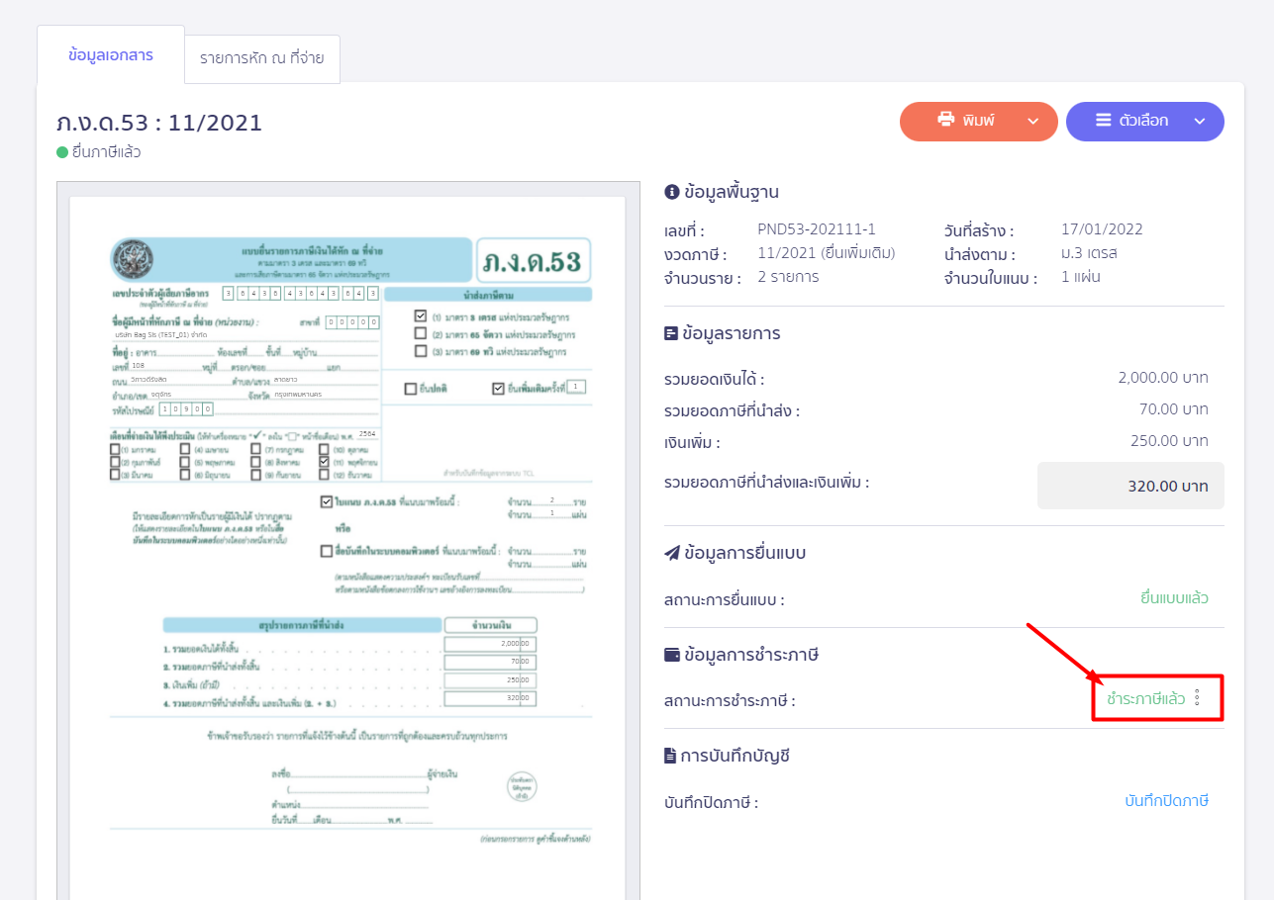Click the ชำระภาษีแล้ว payment status

tap(1145, 699)
